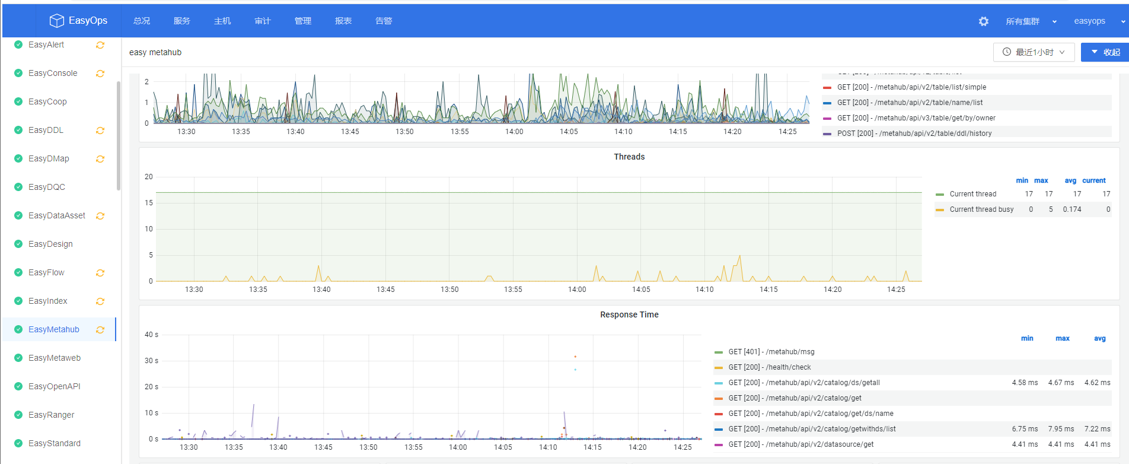
Task: Sort Threads legend by min column
Action: point(1022,180)
